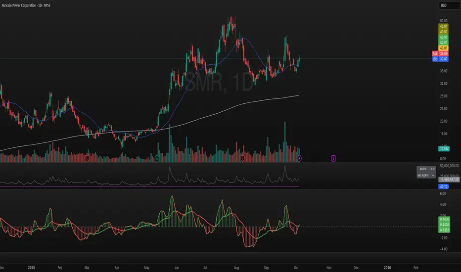
Task: Click the ADR% info table
Action: (426, 172)
